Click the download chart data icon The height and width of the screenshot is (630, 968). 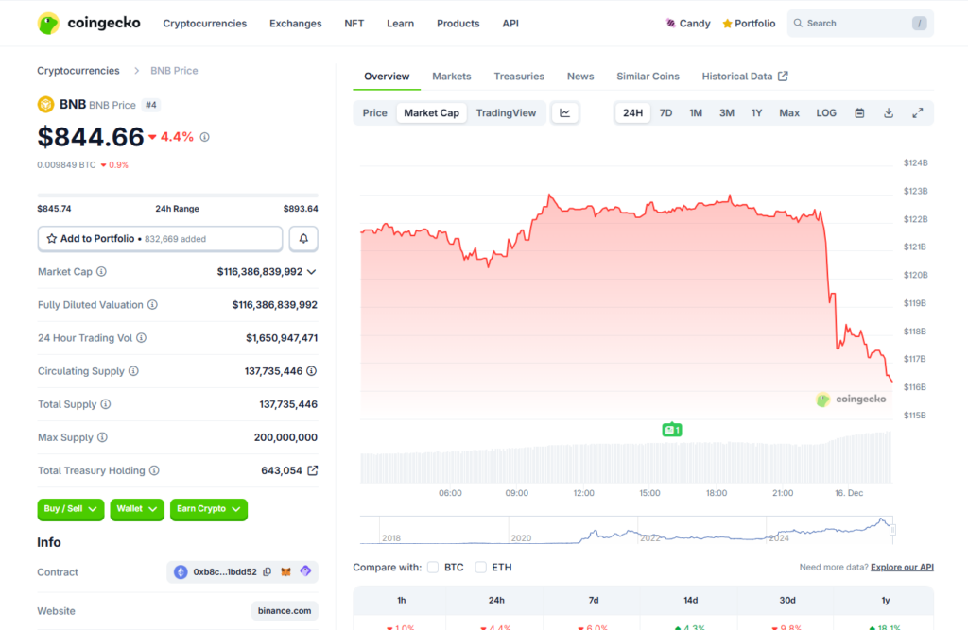[889, 113]
